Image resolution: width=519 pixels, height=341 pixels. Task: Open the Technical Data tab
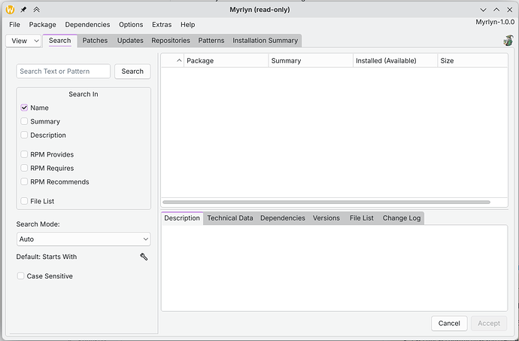(x=230, y=218)
